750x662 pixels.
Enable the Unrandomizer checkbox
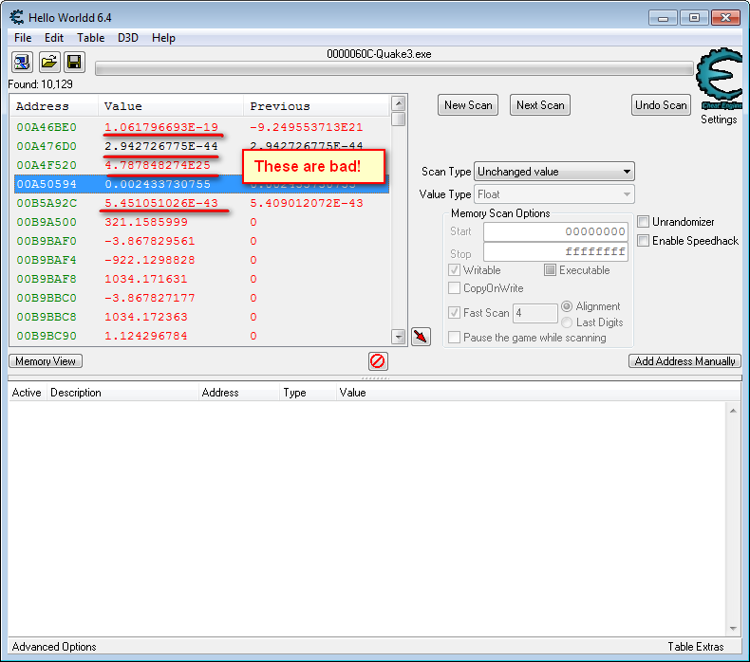(x=644, y=222)
